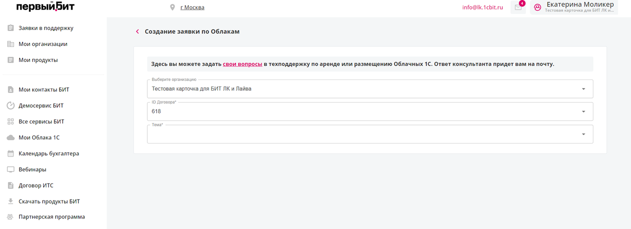The height and width of the screenshot is (229, 631).
Task: Click the Партнерская программа people icon
Action: (11, 217)
